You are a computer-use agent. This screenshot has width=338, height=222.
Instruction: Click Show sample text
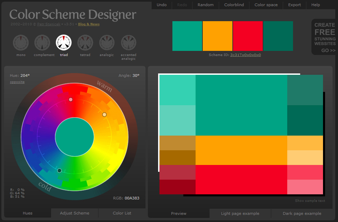tap(310, 200)
